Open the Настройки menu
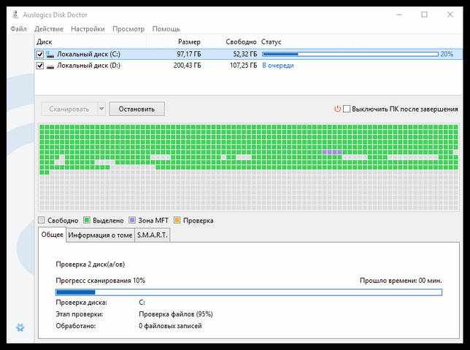The image size is (470, 350). [88, 29]
